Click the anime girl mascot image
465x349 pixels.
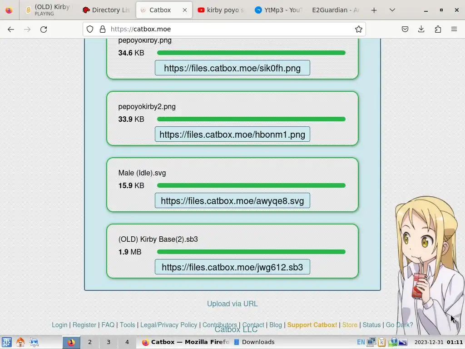point(430,265)
